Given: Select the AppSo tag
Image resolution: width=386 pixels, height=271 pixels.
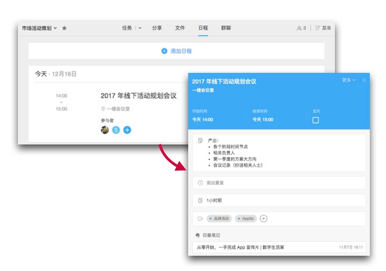Looking at the screenshot, I should point(246,218).
